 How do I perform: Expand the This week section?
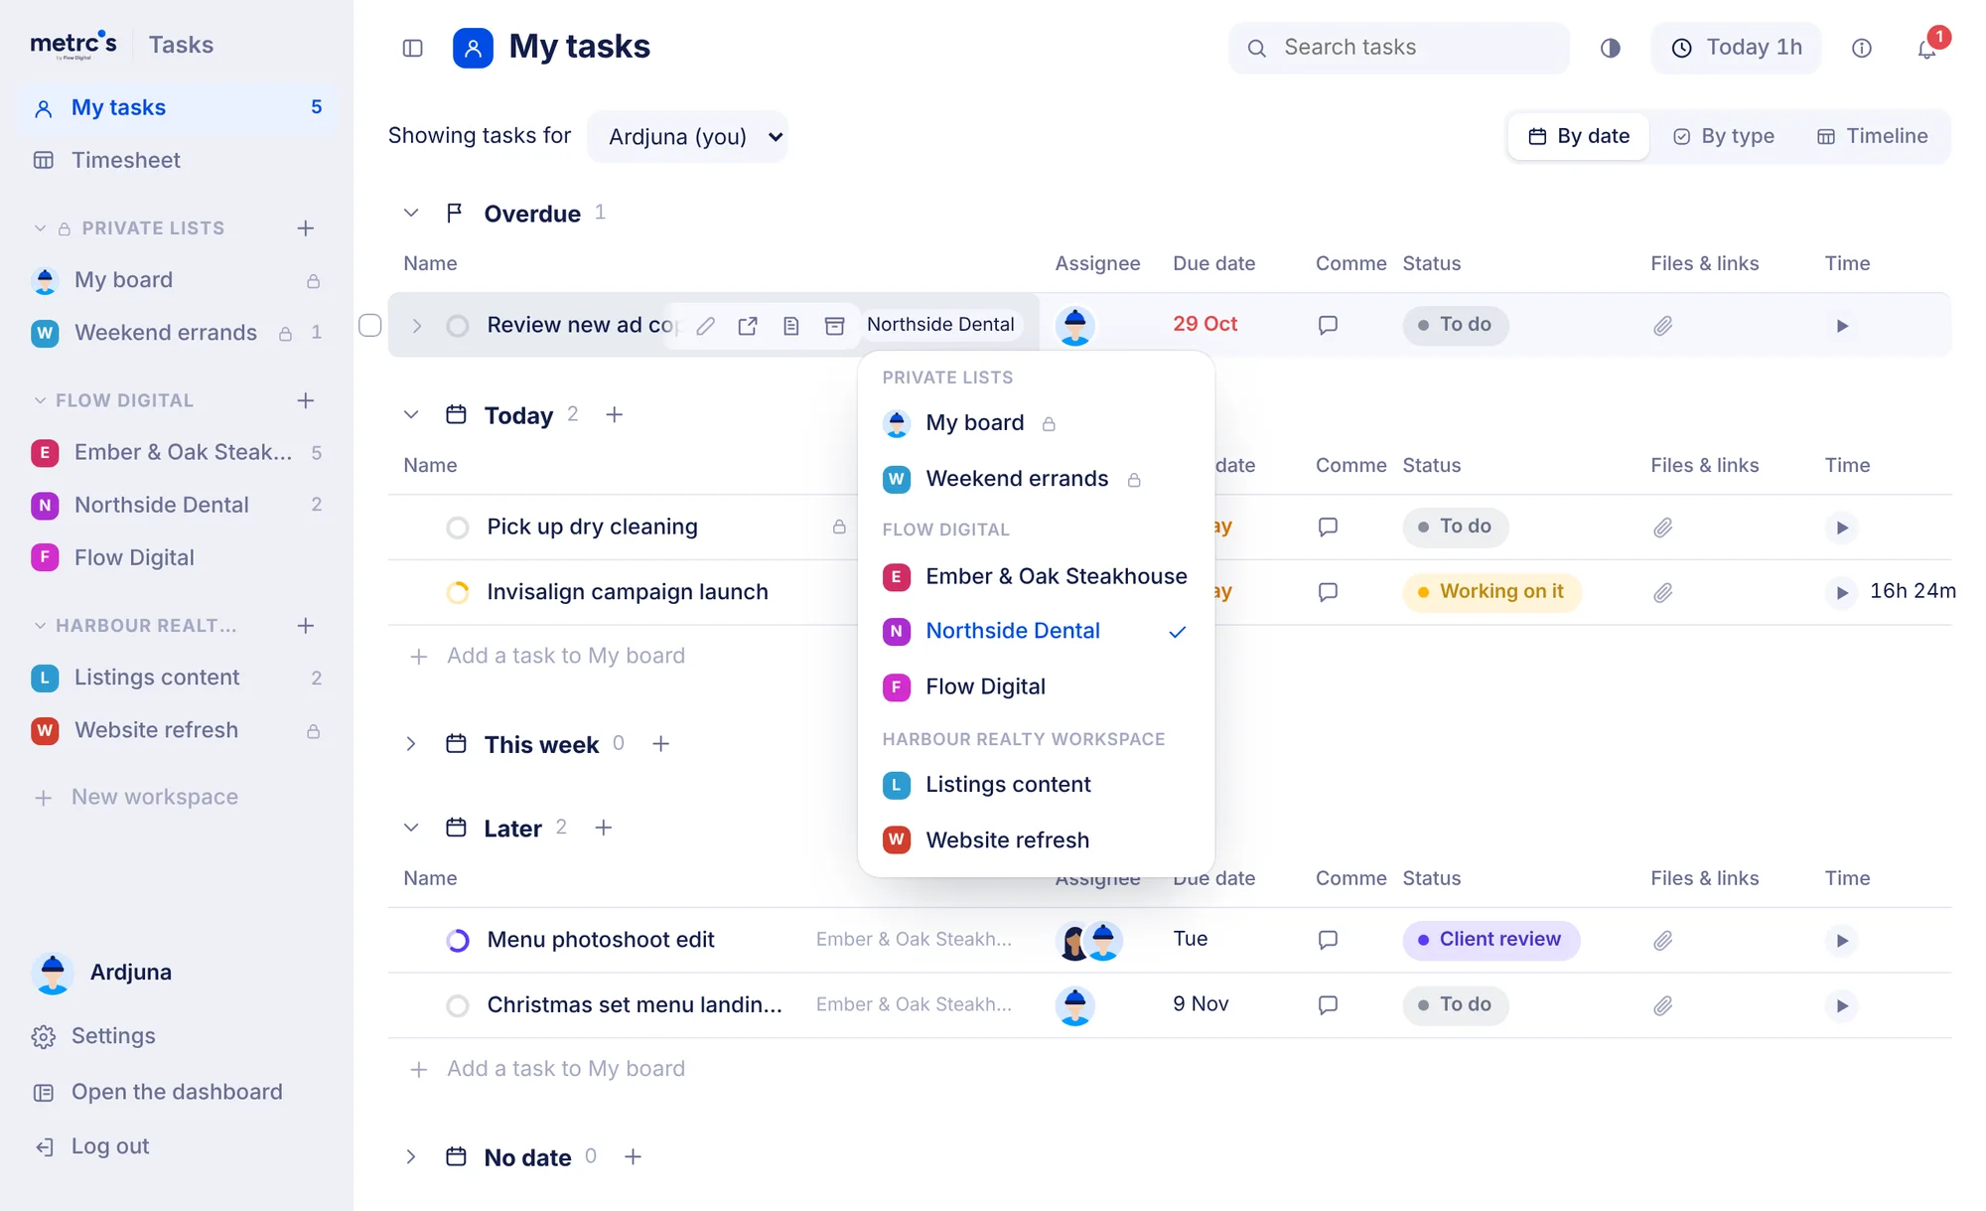point(411,744)
